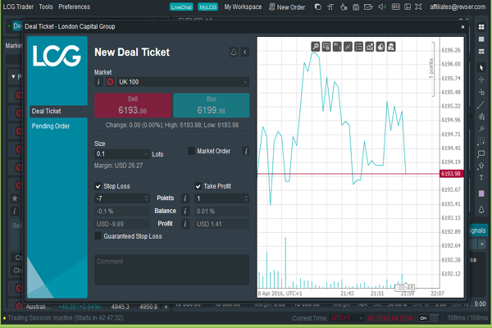
Task: Open My Workspace menu
Action: [x=243, y=7]
